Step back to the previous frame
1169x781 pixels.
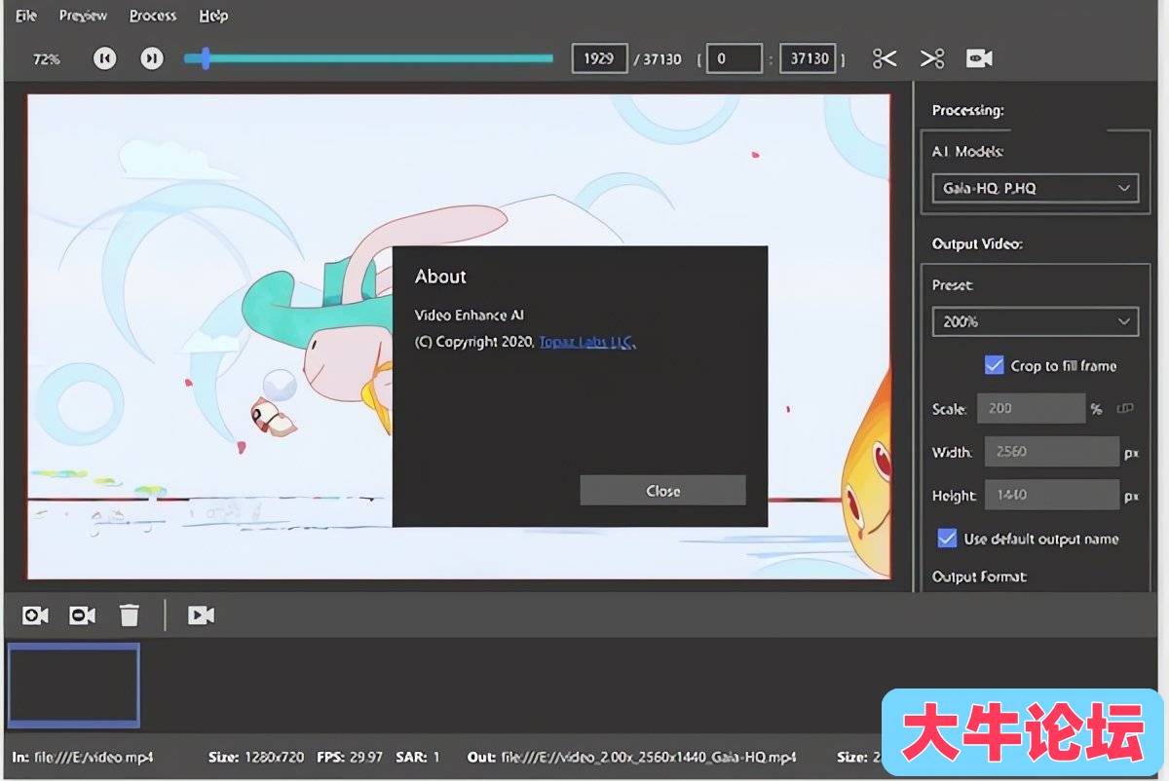click(x=104, y=58)
